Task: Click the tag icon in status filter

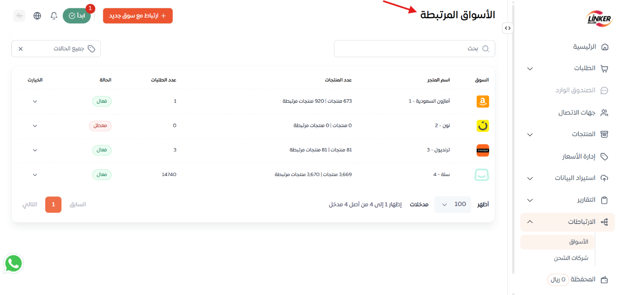Action: [92, 49]
